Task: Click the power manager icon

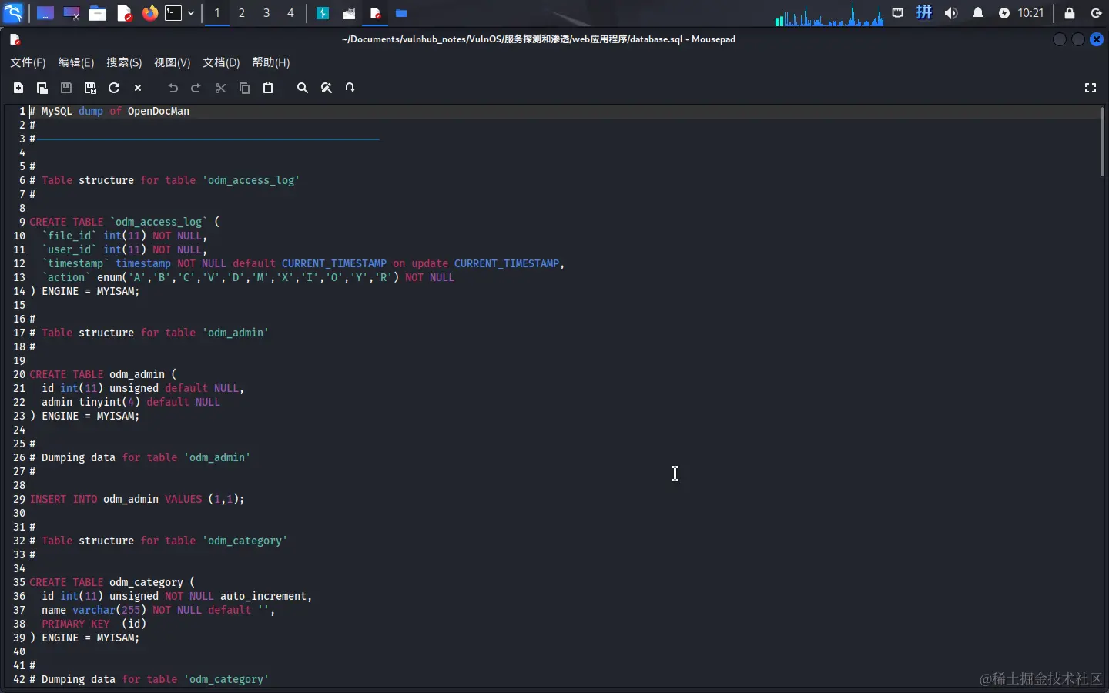Action: pos(1004,13)
